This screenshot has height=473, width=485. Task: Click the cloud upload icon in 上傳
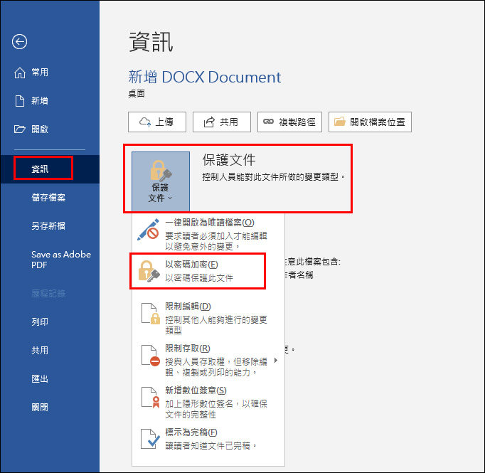coord(145,122)
